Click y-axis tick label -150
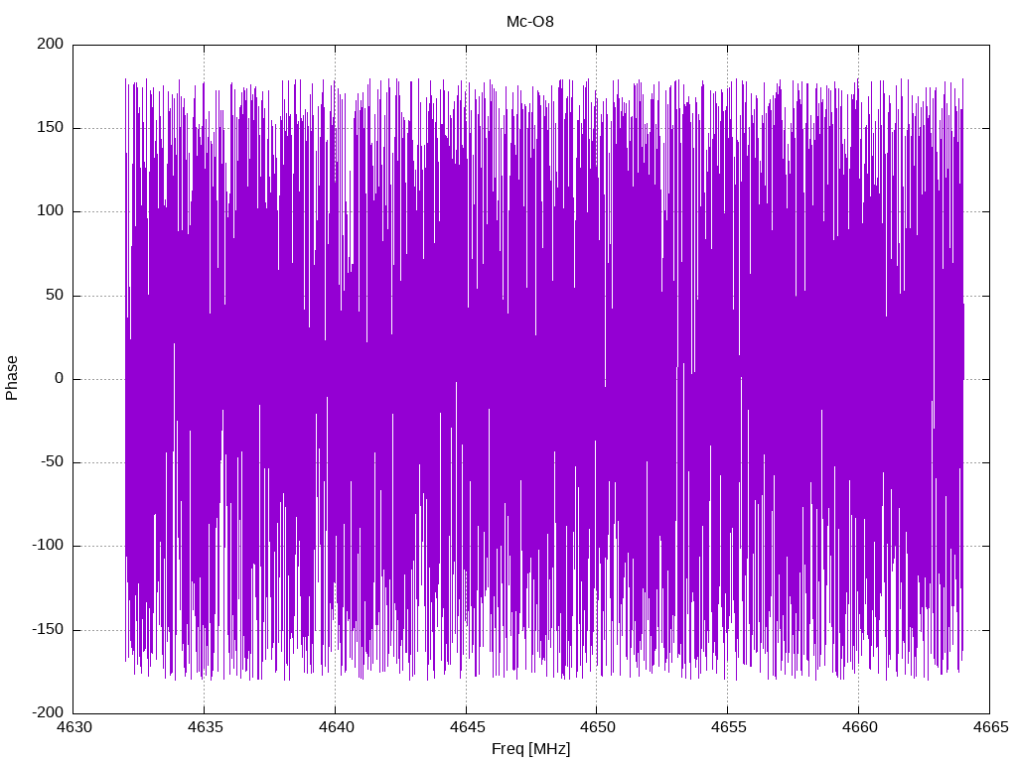1017x762 pixels. click(x=48, y=630)
